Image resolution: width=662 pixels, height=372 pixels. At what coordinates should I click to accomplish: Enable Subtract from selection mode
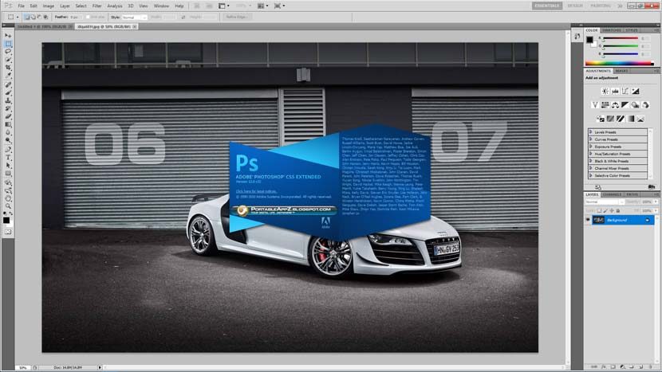(x=39, y=18)
